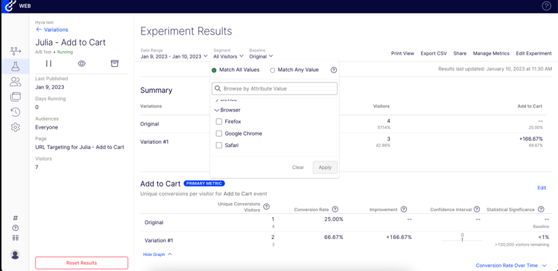
Task: Go back to Variations
Action: (x=52, y=29)
